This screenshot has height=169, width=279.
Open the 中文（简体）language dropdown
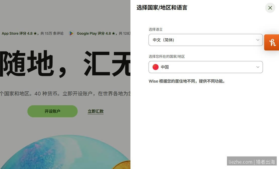pyautogui.click(x=206, y=40)
